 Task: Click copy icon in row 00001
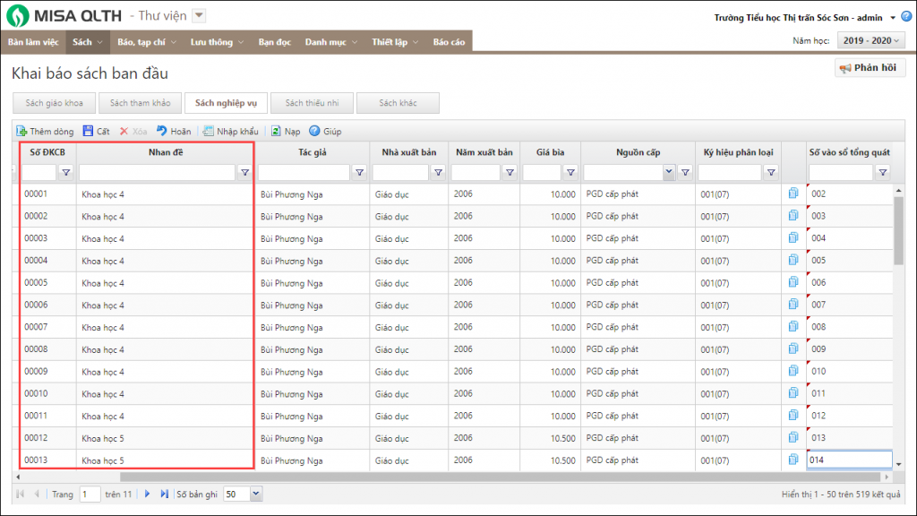coord(793,193)
